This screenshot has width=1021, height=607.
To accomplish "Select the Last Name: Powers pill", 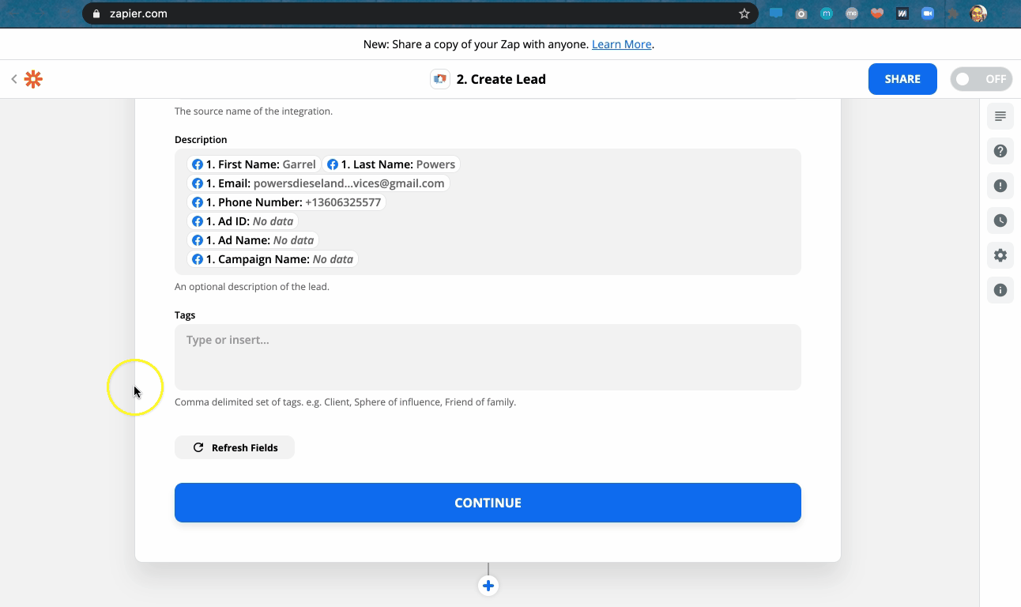I will [x=391, y=164].
